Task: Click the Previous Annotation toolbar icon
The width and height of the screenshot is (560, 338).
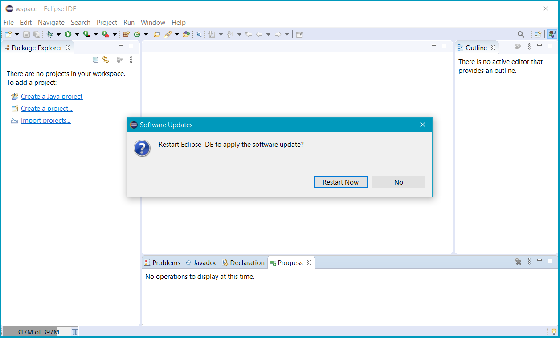Action: pos(230,34)
